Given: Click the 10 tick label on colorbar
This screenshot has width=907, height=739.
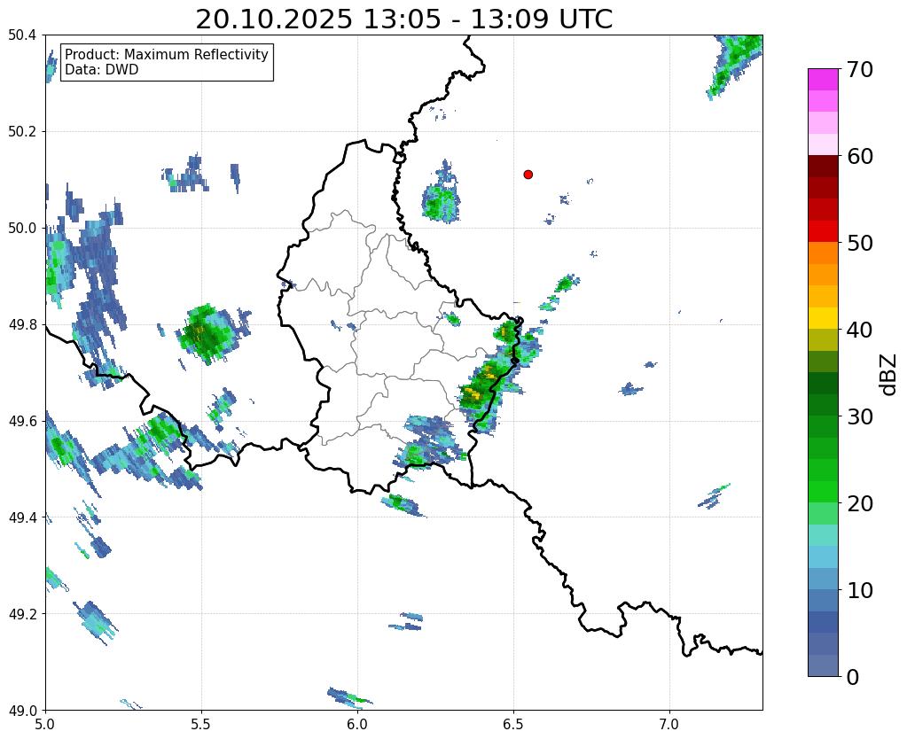Looking at the screenshot, I should 858,590.
